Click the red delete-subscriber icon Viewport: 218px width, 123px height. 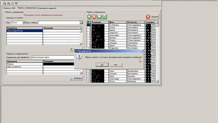pos(94,17)
